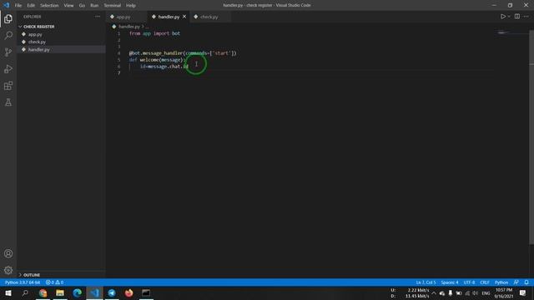This screenshot has width=534, height=300.
Task: Click handler.py in the breadcrumb bar
Action: tap(129, 27)
